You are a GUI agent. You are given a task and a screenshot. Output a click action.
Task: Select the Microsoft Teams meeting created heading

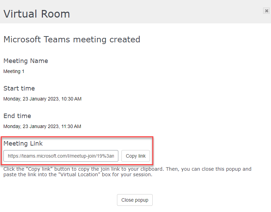72,40
